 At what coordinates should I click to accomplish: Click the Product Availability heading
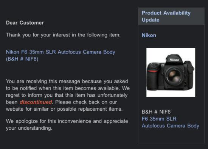click(x=166, y=13)
